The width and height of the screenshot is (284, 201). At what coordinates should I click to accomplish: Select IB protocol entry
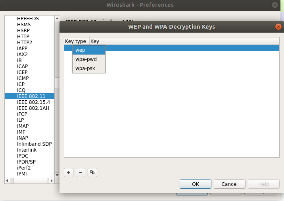[x=19, y=60]
